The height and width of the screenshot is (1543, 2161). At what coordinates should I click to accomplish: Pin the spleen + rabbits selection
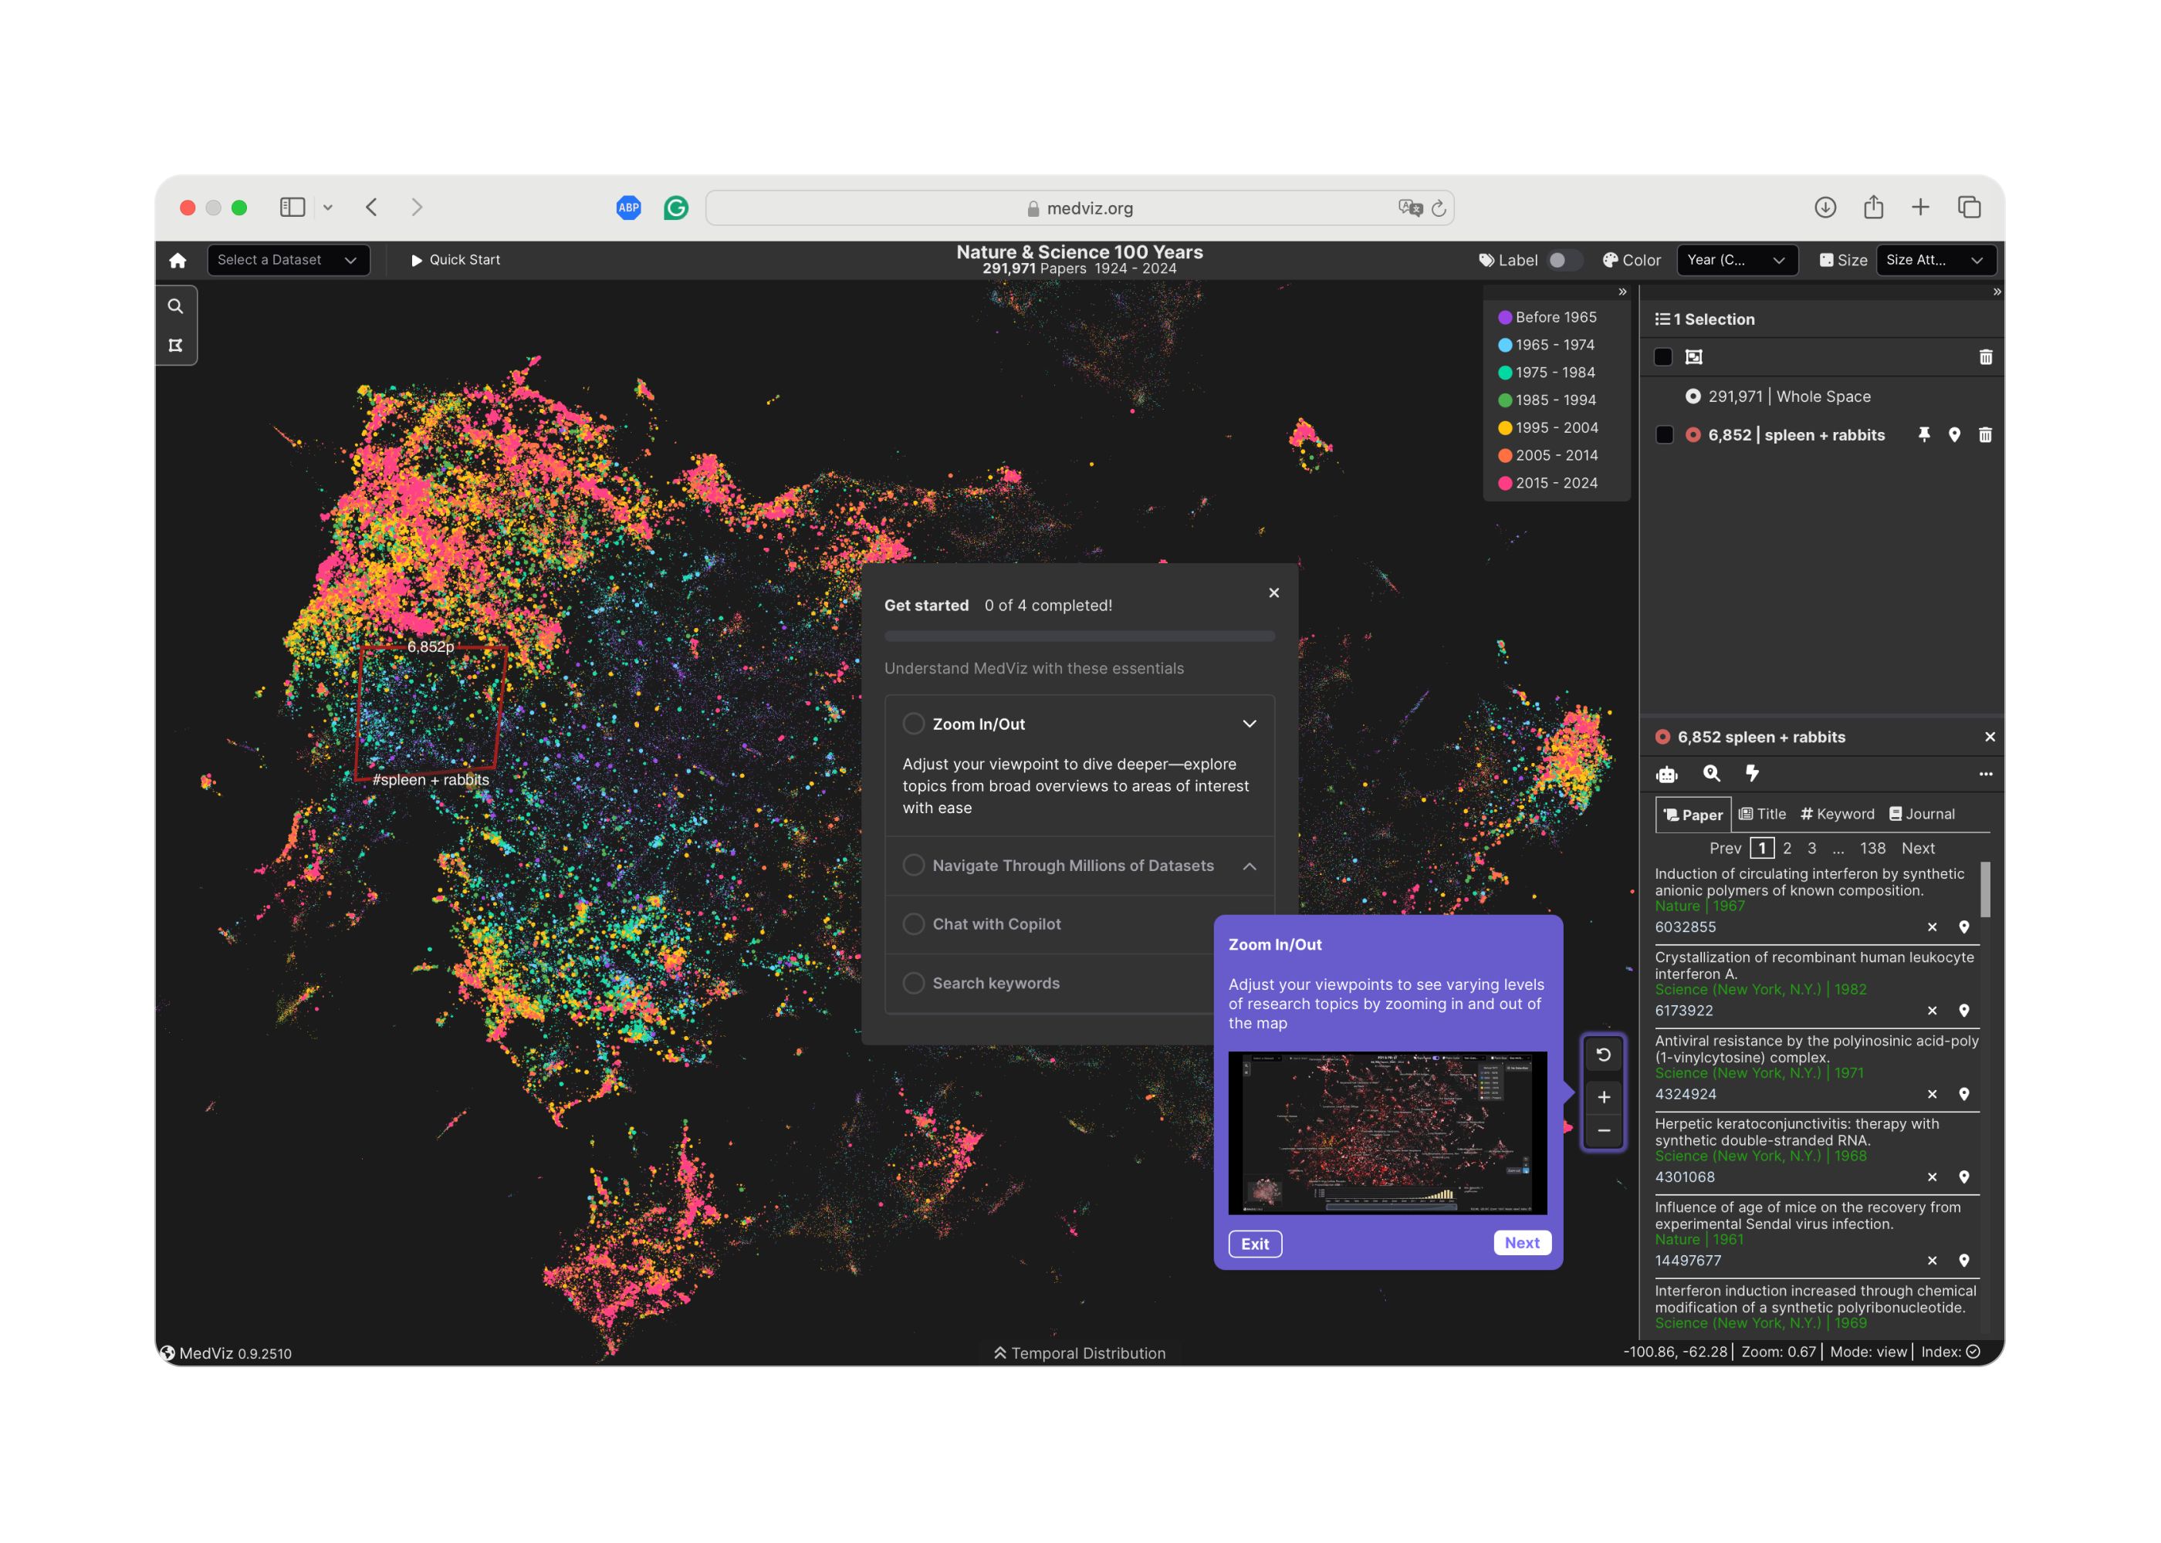(1923, 435)
